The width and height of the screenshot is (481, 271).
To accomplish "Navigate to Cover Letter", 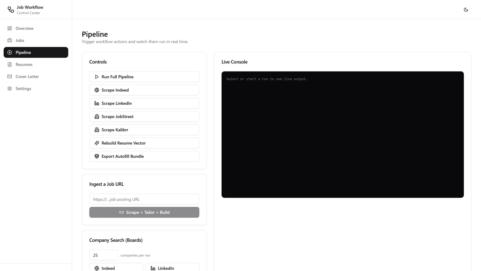I will click(x=36, y=77).
